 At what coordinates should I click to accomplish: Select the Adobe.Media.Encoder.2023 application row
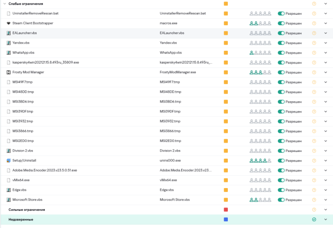(44, 170)
